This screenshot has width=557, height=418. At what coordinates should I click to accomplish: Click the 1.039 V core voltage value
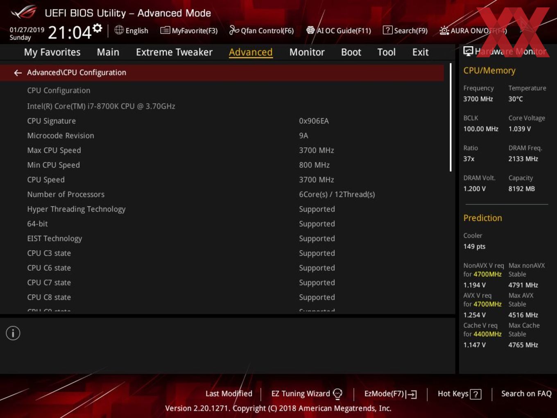point(519,129)
